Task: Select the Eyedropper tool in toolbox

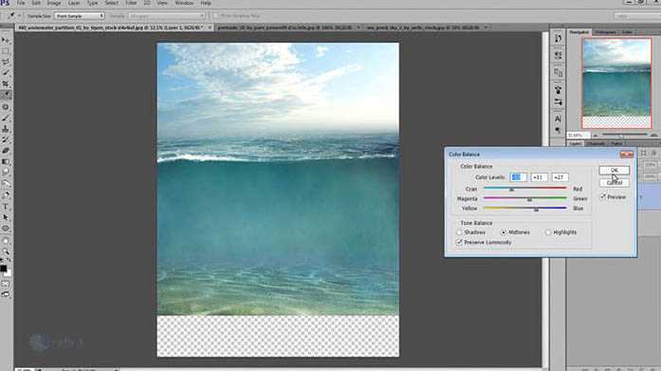Action: [x=6, y=95]
